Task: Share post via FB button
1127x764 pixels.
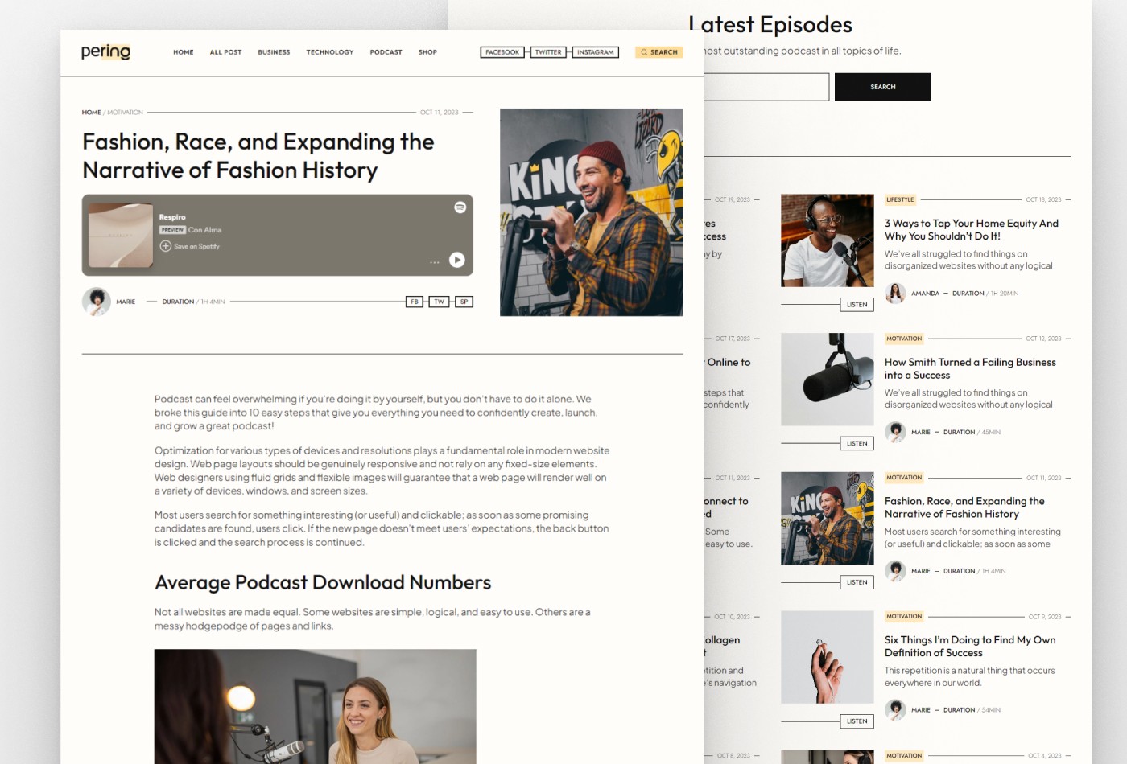Action: pos(415,302)
